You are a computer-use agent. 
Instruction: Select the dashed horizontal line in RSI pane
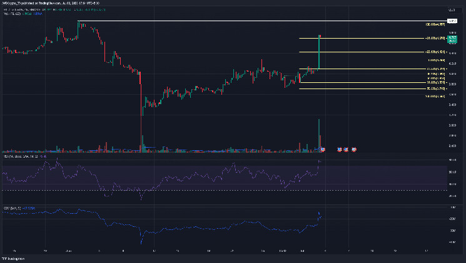[x=225, y=191]
